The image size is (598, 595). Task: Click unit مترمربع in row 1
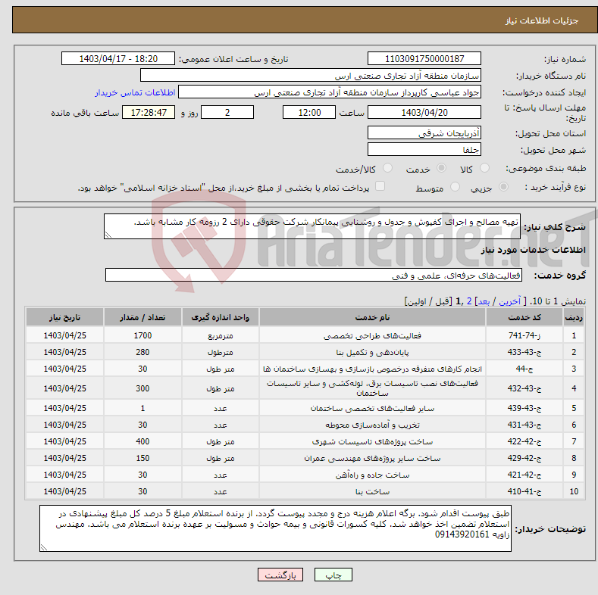pyautogui.click(x=221, y=336)
